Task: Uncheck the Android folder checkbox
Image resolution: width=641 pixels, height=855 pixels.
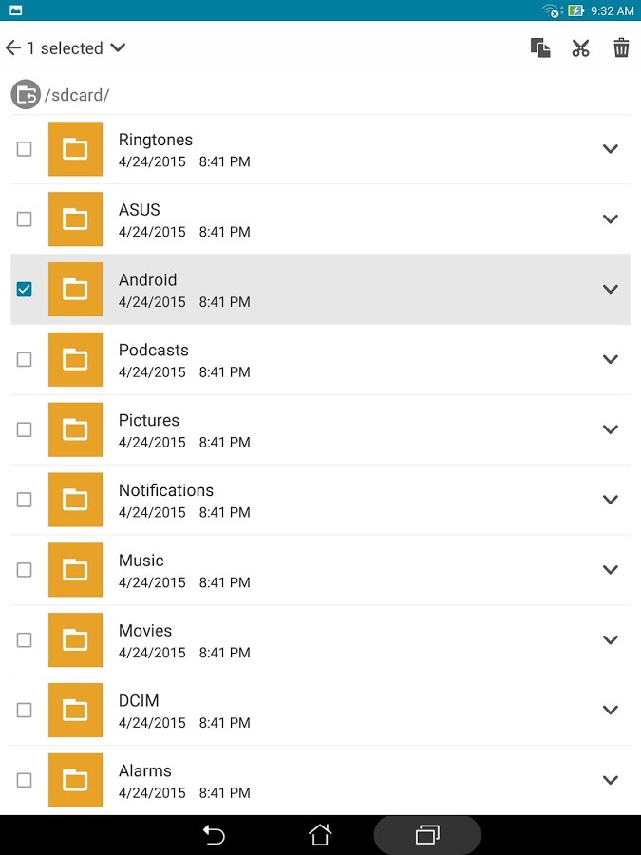Action: pos(24,289)
